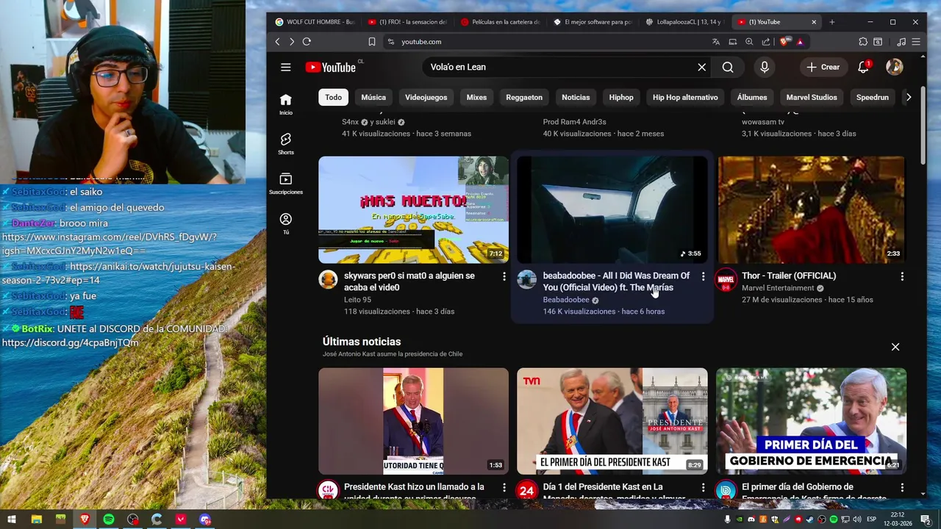Open Spotify from the taskbar
Image resolution: width=941 pixels, height=529 pixels.
[109, 519]
